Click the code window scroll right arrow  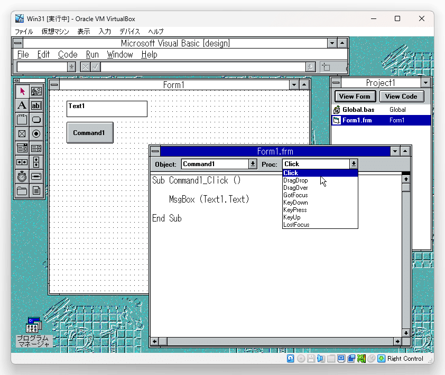click(397, 341)
